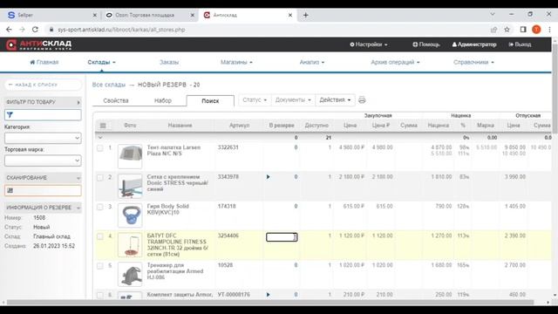Open the Анализ menu
Image resolution: width=558 pixels, height=314 pixels.
tap(312, 62)
